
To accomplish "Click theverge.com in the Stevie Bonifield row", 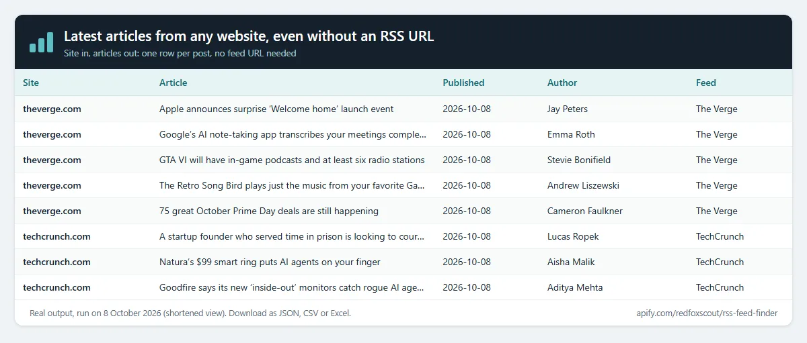I will (x=52, y=160).
